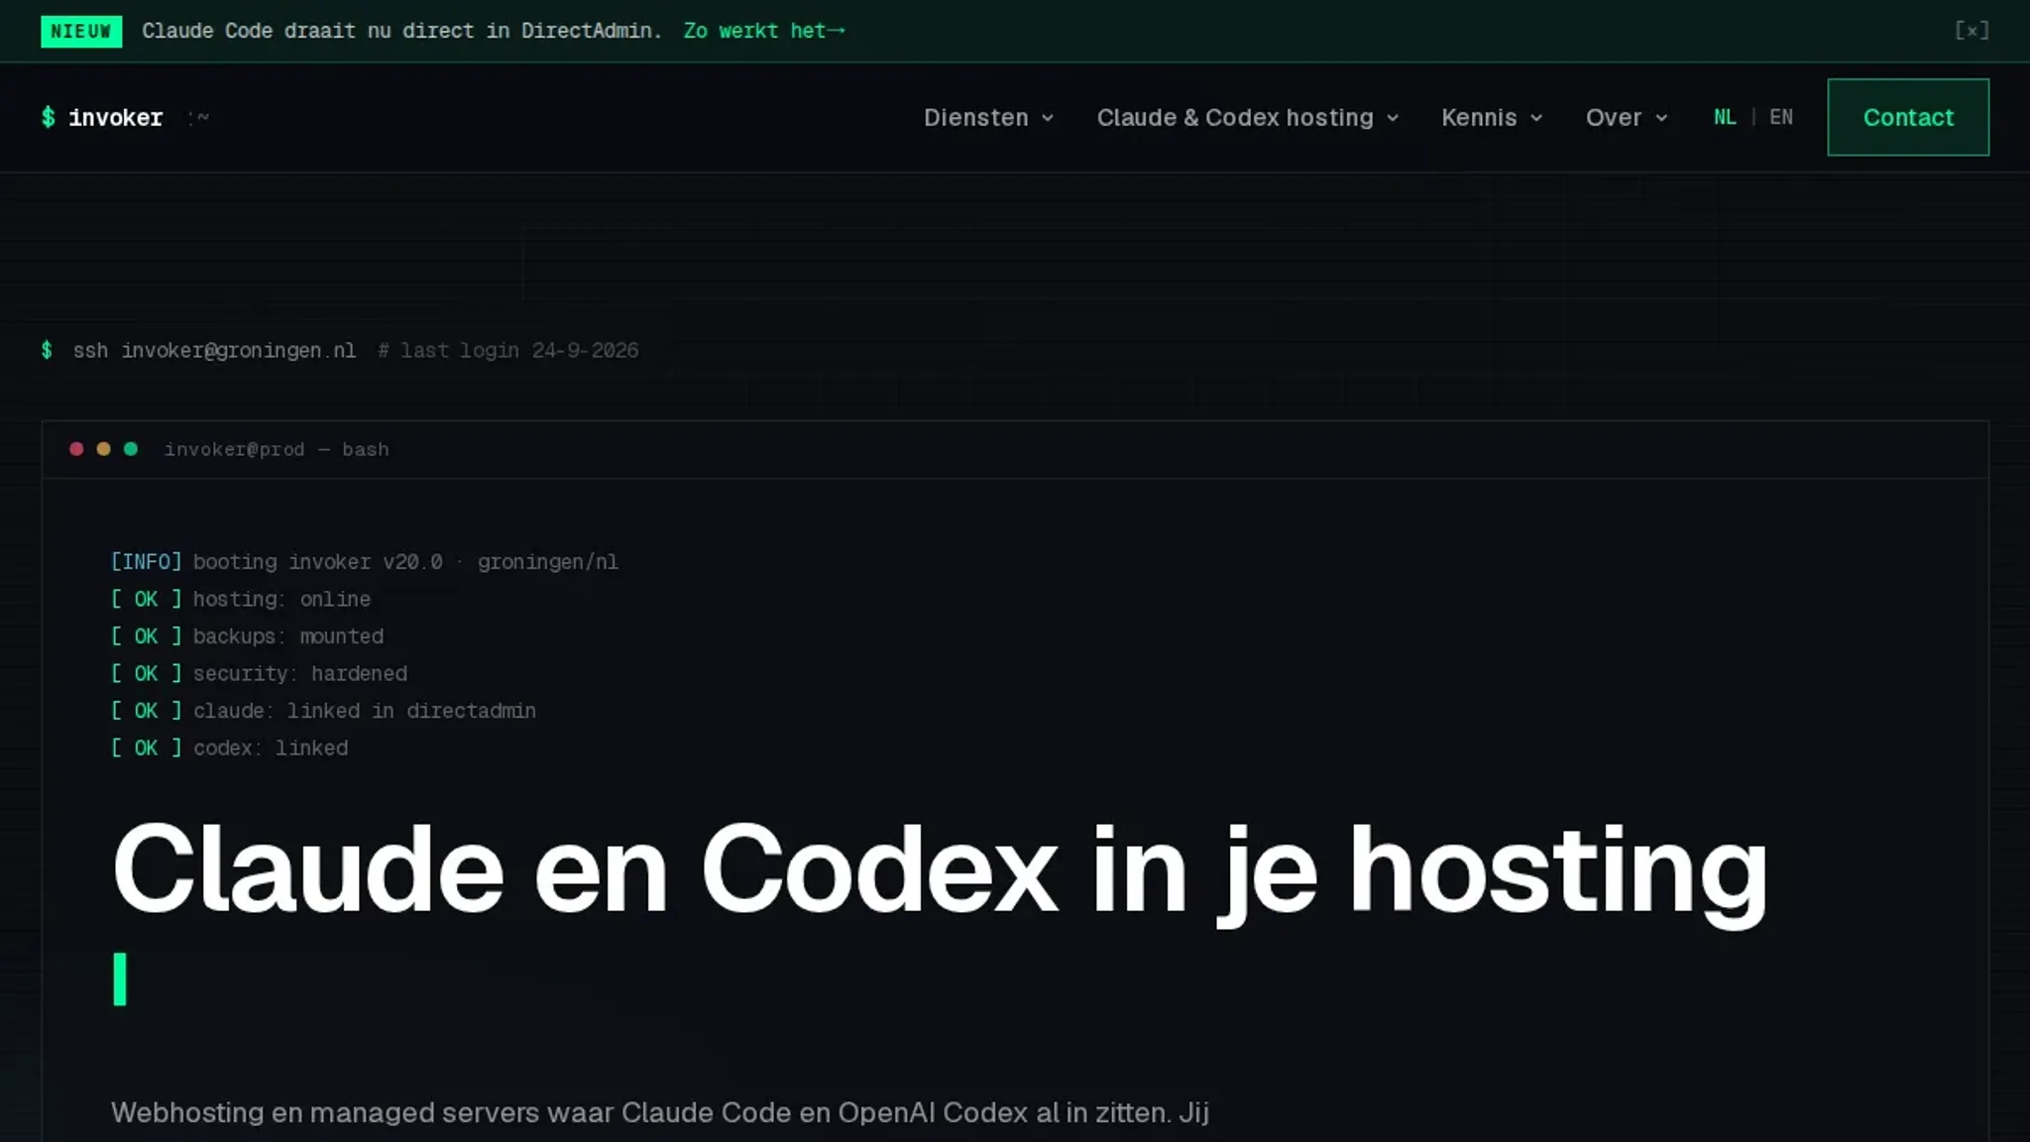The height and width of the screenshot is (1142, 2030).
Task: Expand the Kennis menu
Action: coord(1492,117)
